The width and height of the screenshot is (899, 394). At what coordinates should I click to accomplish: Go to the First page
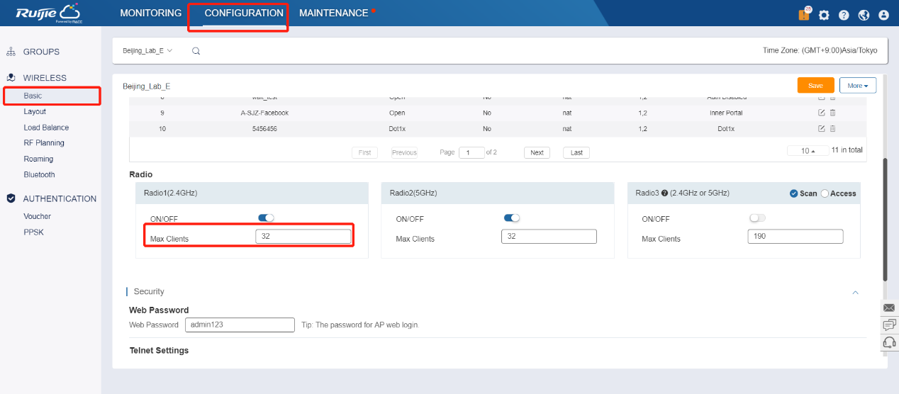tap(364, 152)
